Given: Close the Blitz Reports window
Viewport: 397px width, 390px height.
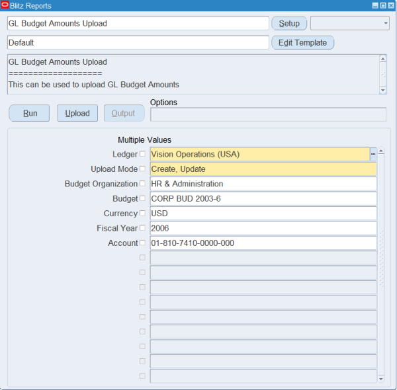Looking at the screenshot, I should [391, 5].
